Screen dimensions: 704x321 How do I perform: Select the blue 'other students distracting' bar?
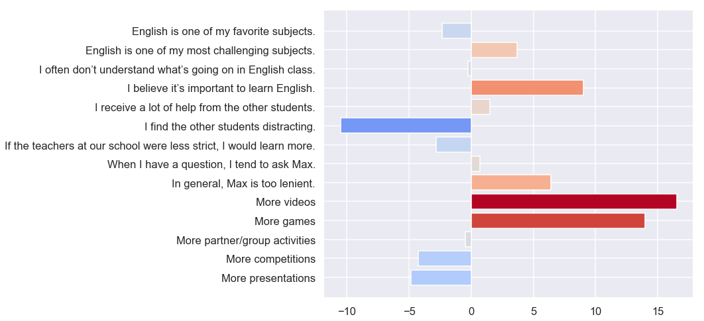[406, 126]
